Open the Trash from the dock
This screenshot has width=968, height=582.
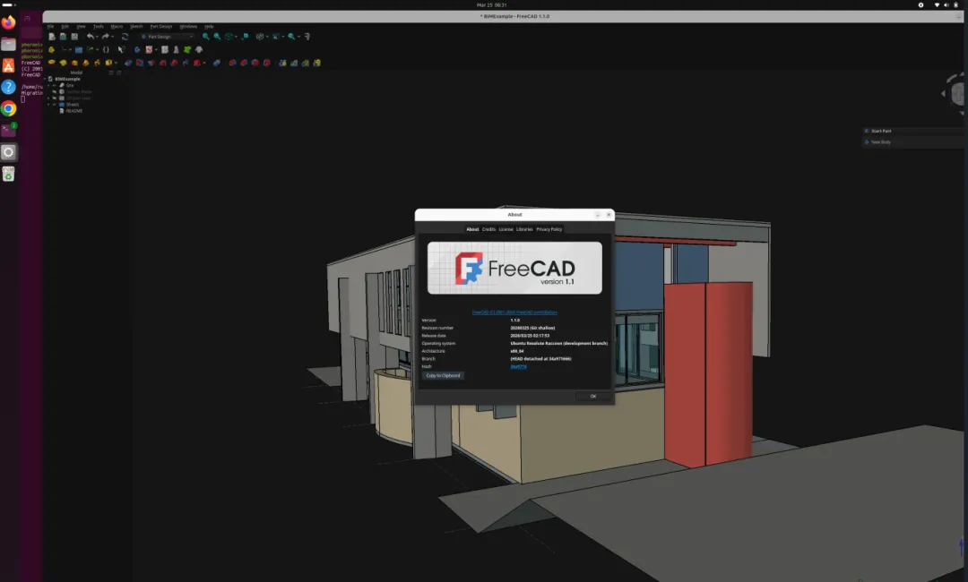click(9, 175)
